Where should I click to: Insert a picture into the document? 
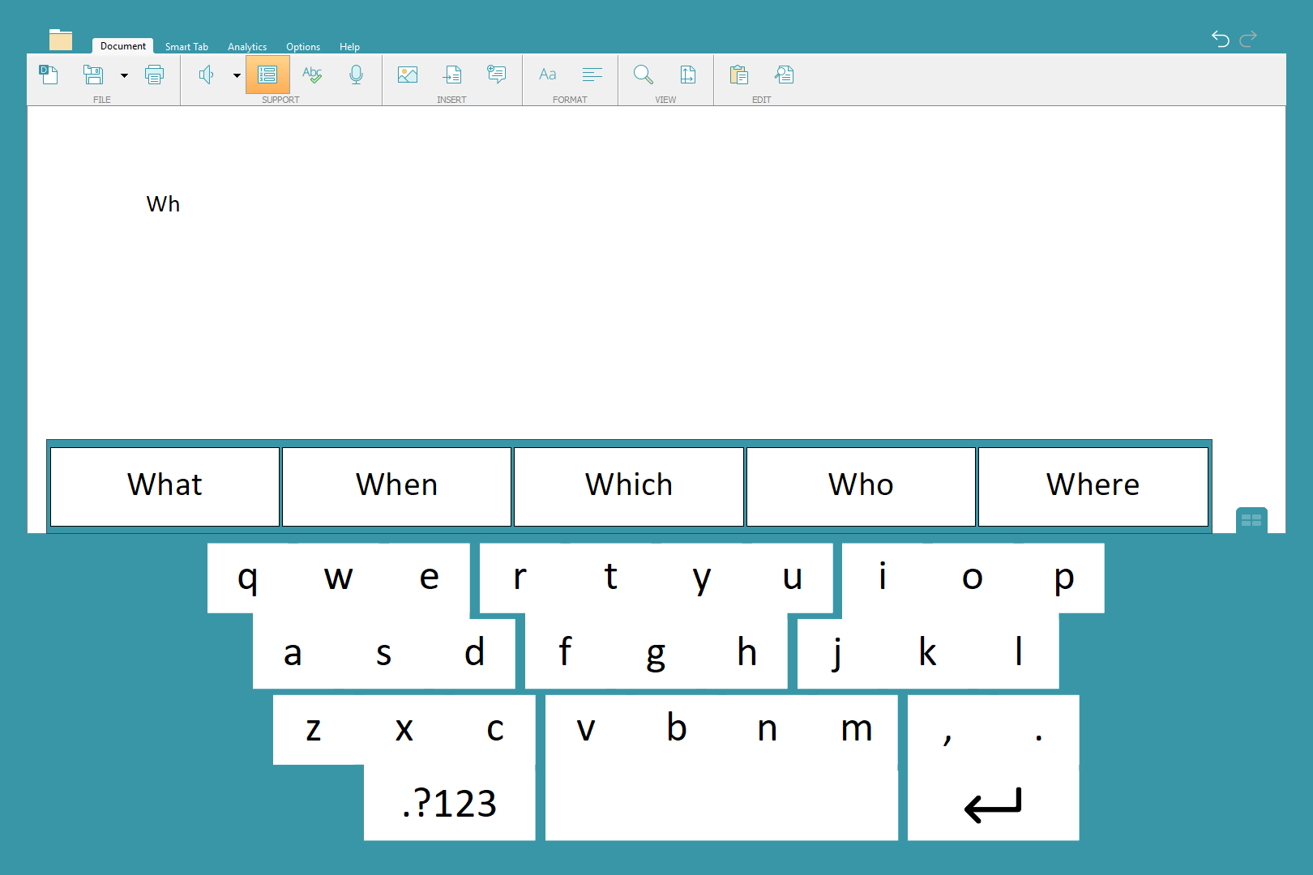click(408, 75)
